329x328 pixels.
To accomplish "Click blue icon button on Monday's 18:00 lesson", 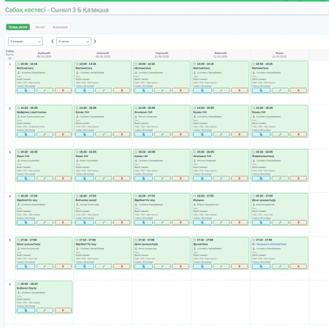I will [x=26, y=310].
